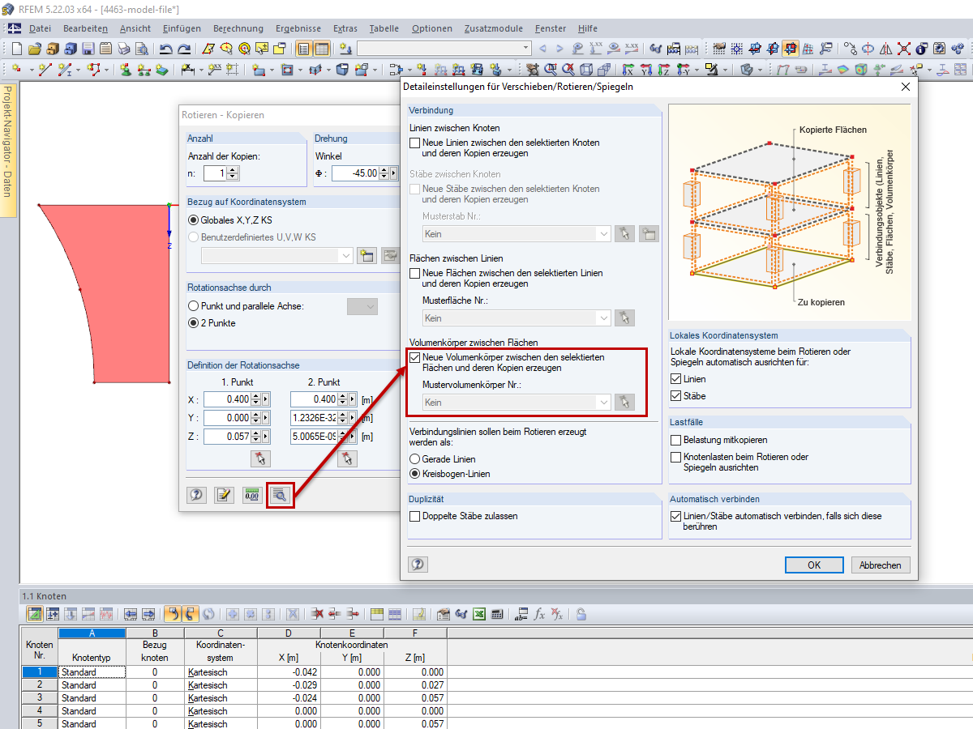Toggle Linien/Stäbe automatisch verbinden checkbox
This screenshot has height=729, width=973.
click(676, 516)
